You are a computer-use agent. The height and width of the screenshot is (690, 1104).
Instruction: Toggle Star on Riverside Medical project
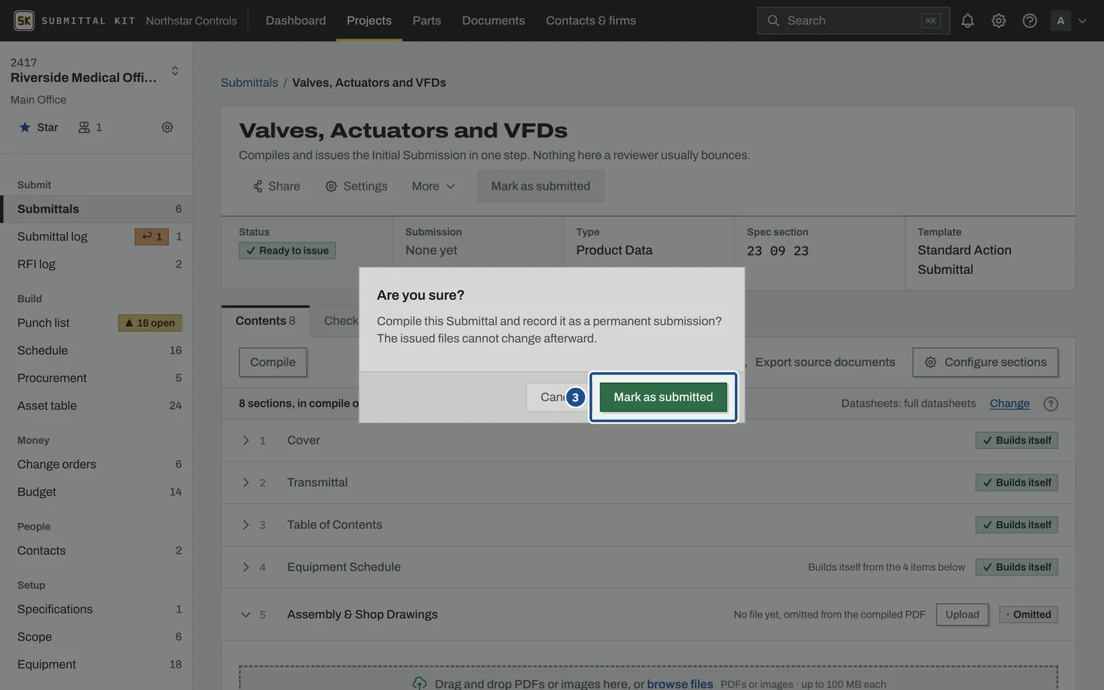(x=39, y=127)
